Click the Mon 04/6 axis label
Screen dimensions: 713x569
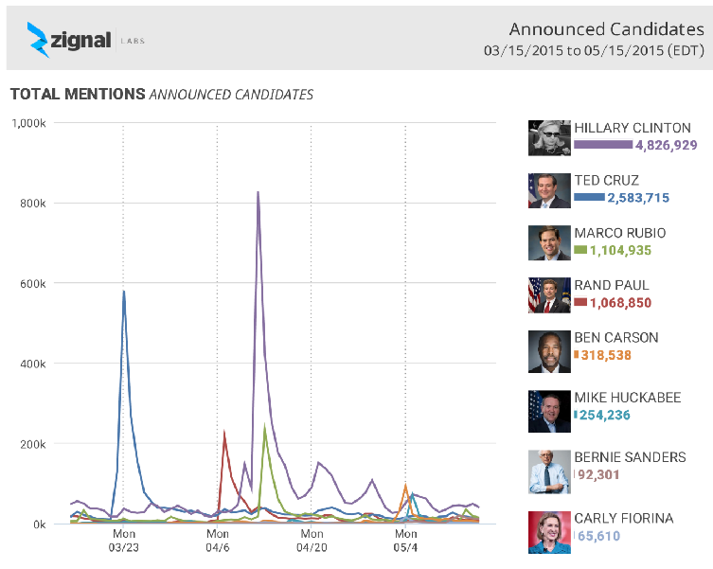pos(218,541)
